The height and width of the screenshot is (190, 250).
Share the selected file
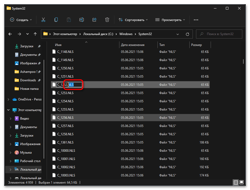pos(94,20)
